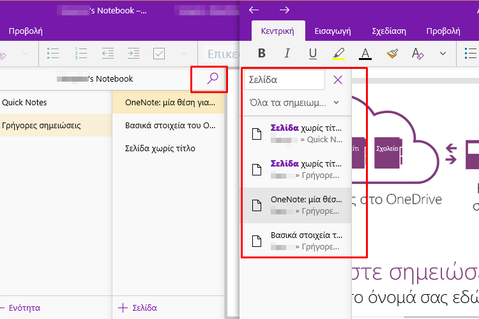Open search result Σελίδα χωρίς τίτ... under Γρήγορε...
This screenshot has height=319, width=479.
[297, 170]
